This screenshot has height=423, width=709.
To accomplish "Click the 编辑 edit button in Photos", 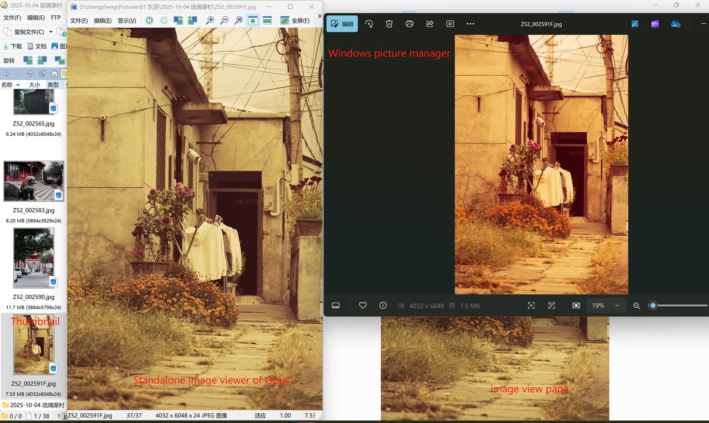I will point(342,24).
